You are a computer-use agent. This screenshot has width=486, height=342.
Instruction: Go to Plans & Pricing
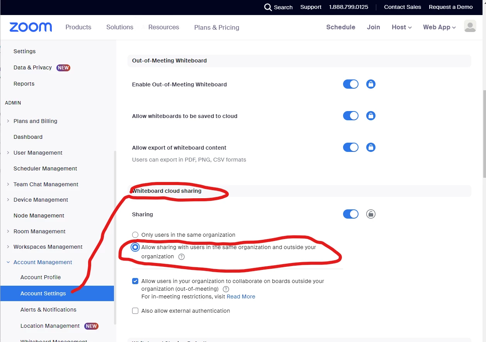(x=217, y=27)
